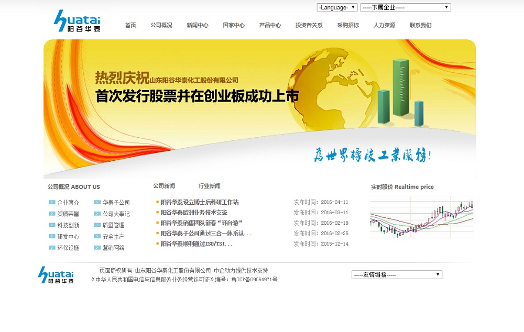Click the arrow icon beside 公司大事记
The height and width of the screenshot is (332, 524).
click(x=97, y=214)
